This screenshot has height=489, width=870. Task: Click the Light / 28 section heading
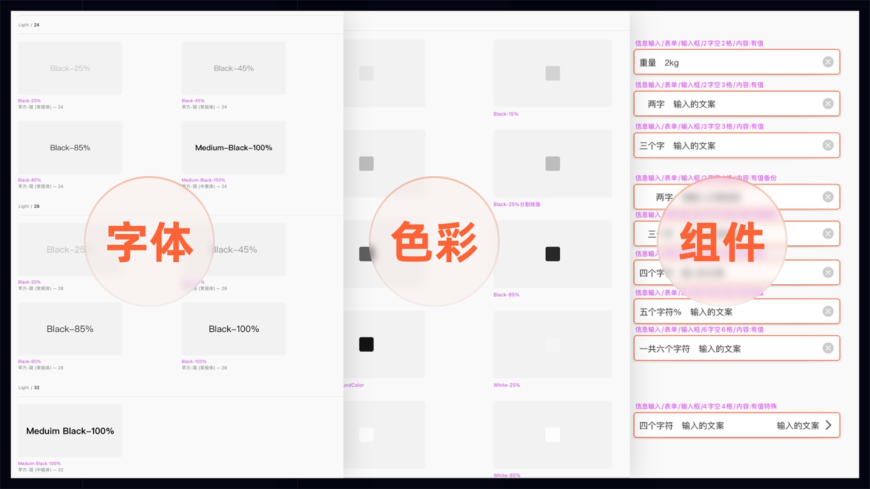pos(29,207)
